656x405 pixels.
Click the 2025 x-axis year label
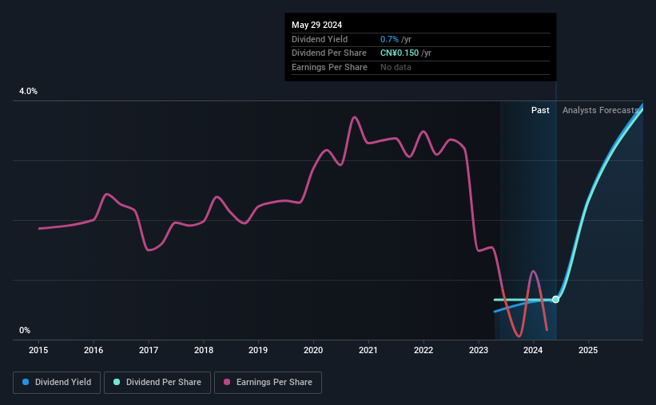coord(588,350)
